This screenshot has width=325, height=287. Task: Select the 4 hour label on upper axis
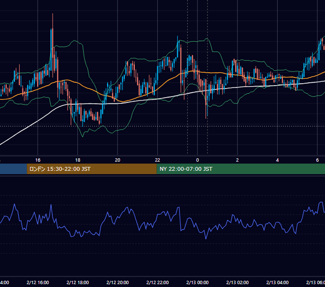(277, 160)
